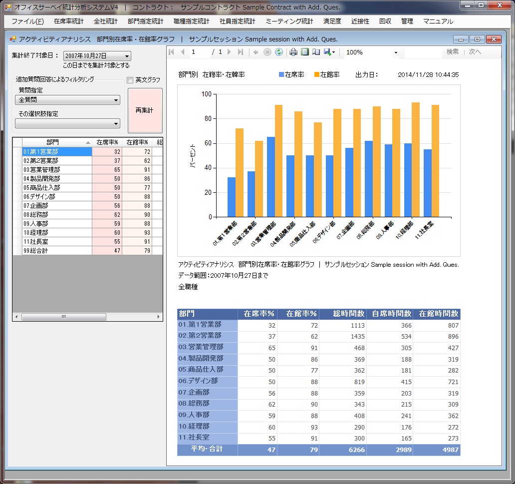Click the 再集計 button
Image resolution: width=515 pixels, height=484 pixels.
[x=145, y=110]
